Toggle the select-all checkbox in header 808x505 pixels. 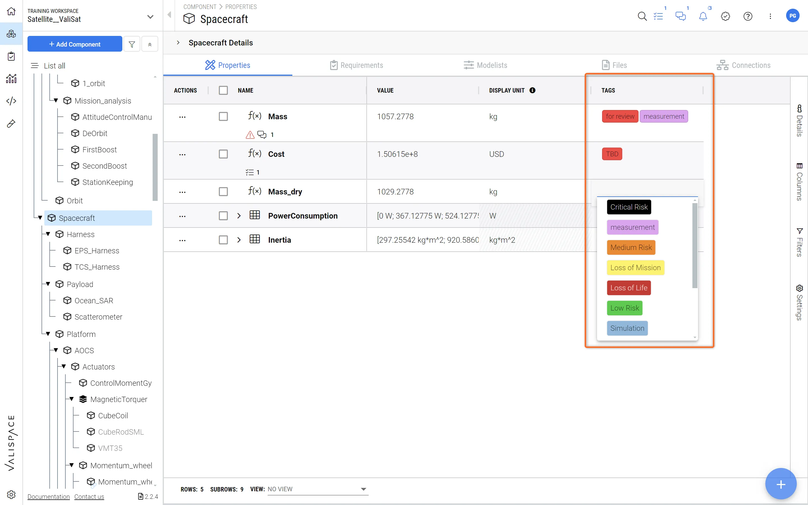click(223, 90)
